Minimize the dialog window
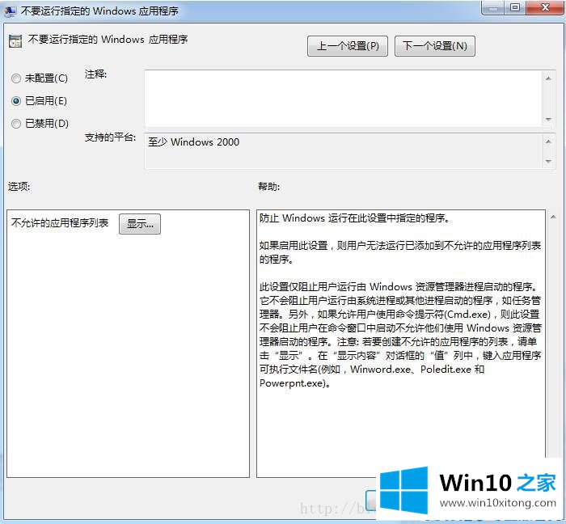 492,7
